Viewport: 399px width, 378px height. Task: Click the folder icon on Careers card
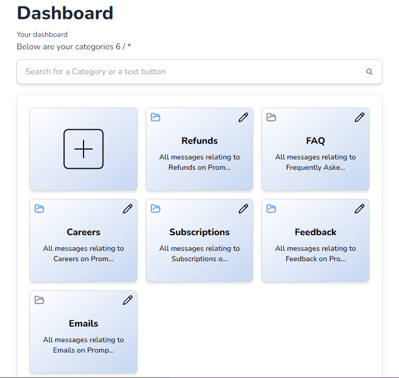(39, 209)
